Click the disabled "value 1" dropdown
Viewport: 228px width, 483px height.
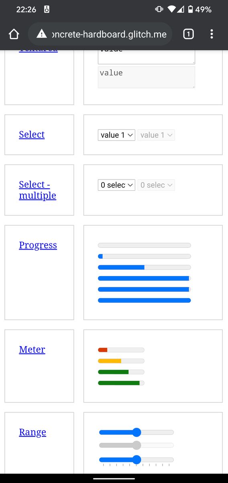tap(156, 135)
